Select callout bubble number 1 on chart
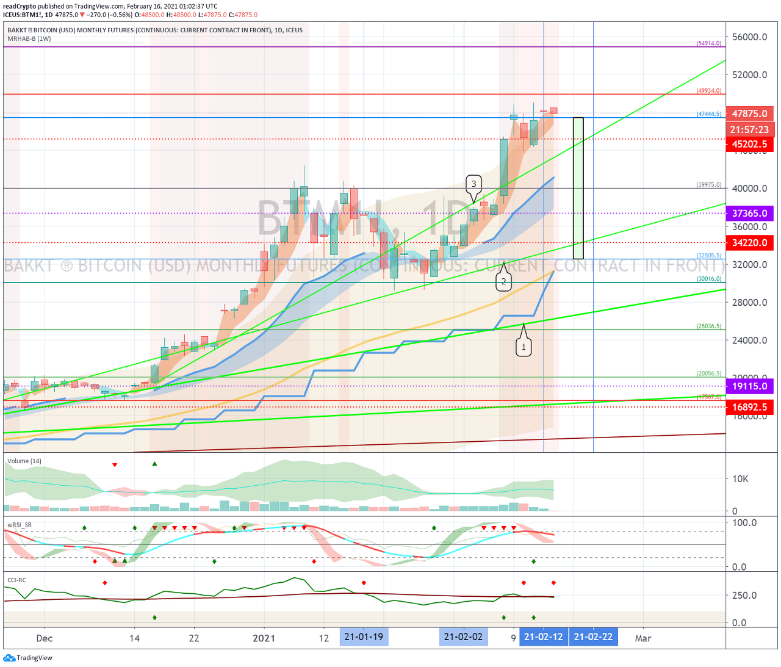The height and width of the screenshot is (667, 781). (524, 347)
